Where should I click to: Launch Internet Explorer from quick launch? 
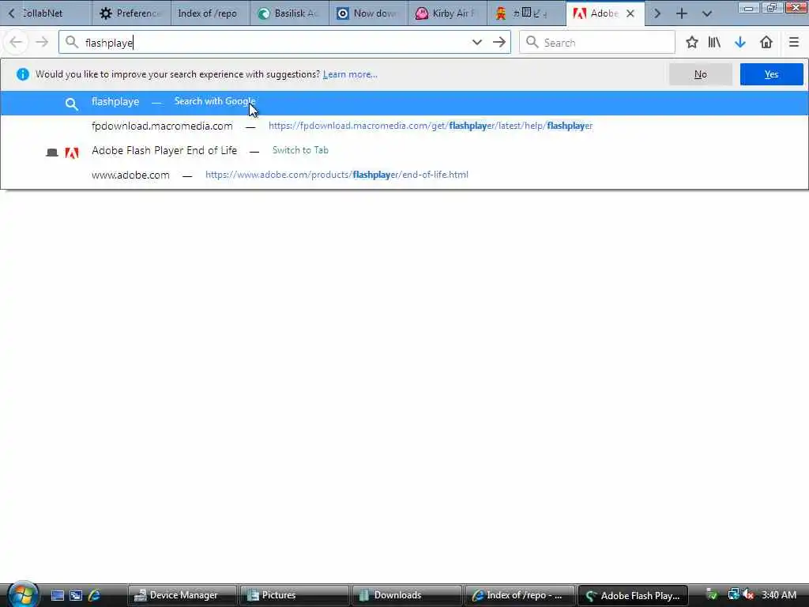95,595
